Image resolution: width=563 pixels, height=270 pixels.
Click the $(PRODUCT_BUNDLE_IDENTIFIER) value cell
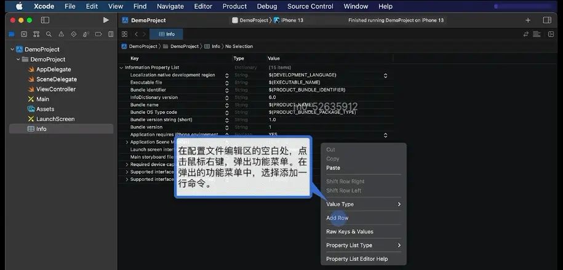click(x=307, y=90)
